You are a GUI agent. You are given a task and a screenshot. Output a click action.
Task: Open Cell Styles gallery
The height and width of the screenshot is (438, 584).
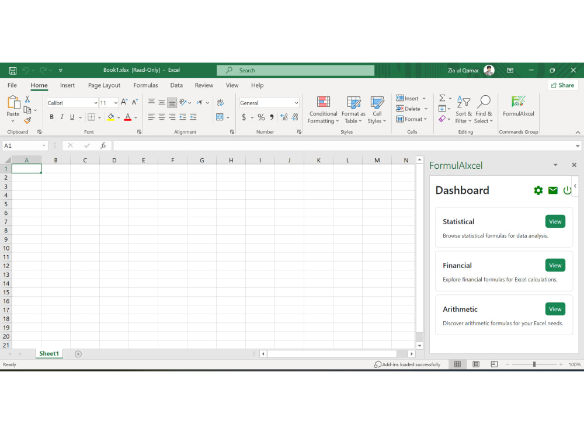(377, 109)
